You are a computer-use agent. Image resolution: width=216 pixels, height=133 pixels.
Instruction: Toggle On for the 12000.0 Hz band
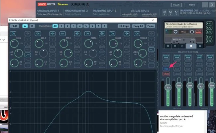tap(137, 34)
